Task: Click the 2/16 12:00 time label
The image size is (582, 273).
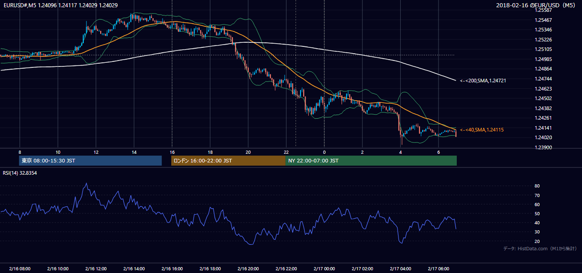Action: coord(96,269)
